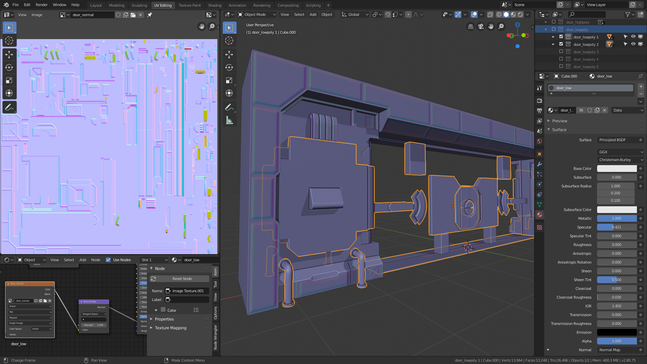The width and height of the screenshot is (647, 364).
Task: Pin the door_normal image with the pin icon
Action: tap(150, 15)
